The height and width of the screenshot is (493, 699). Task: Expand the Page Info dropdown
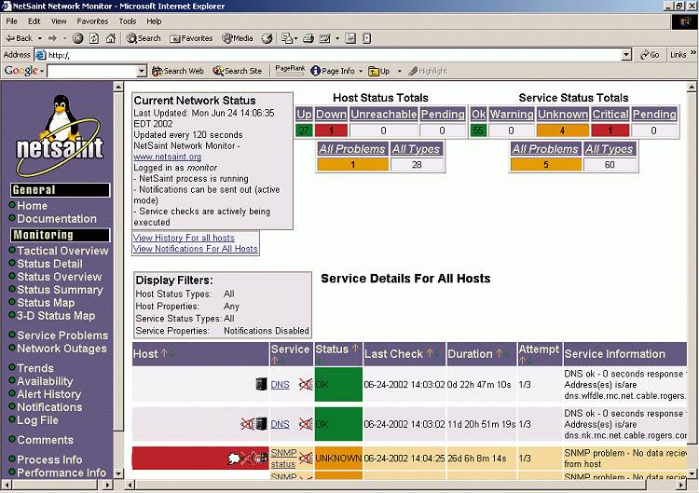point(360,71)
